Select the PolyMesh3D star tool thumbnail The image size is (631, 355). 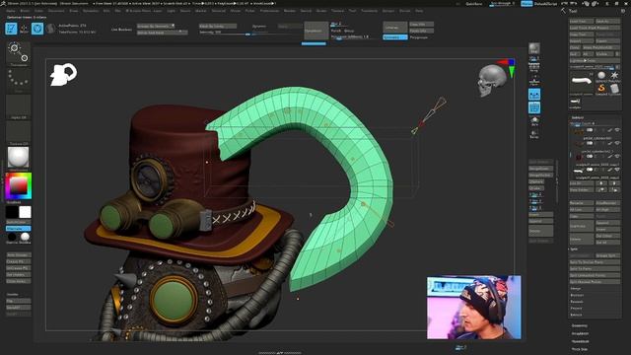point(614,76)
